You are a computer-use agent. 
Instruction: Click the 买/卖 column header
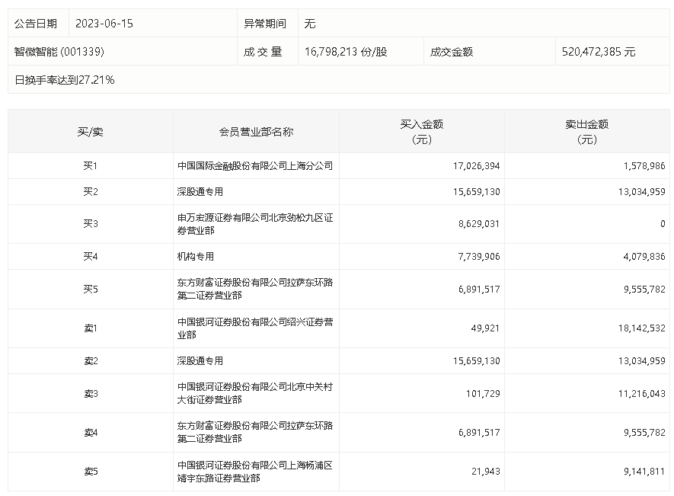pyautogui.click(x=91, y=132)
